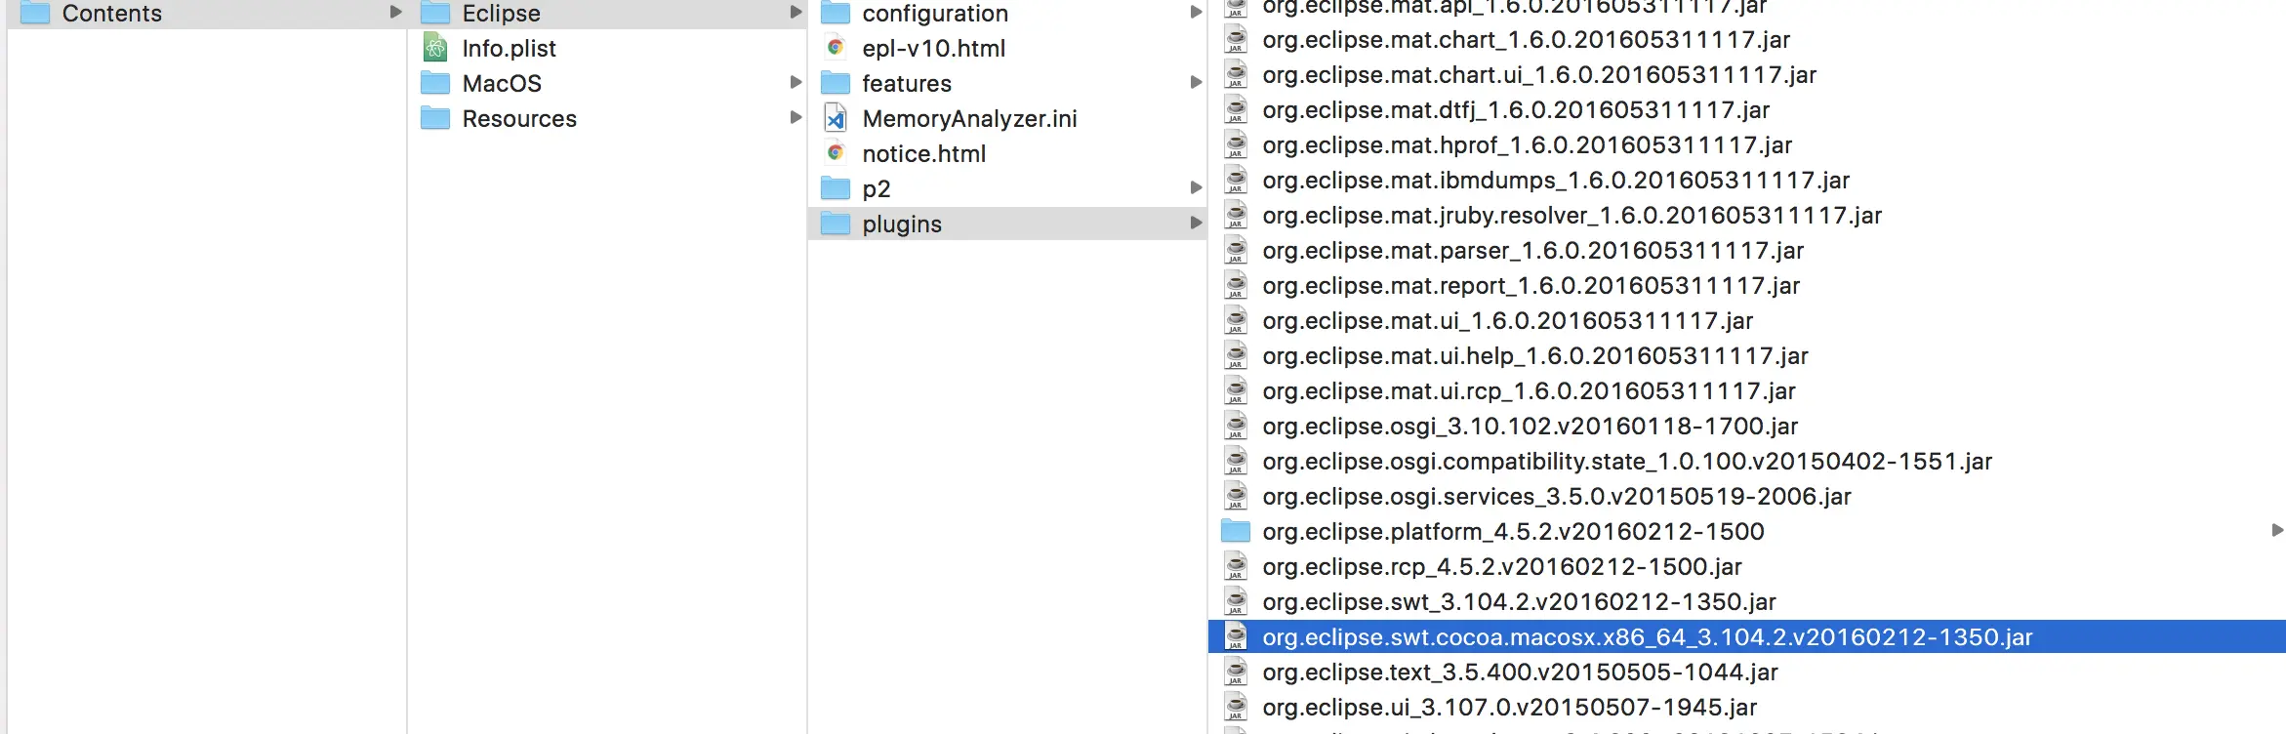Click the jar icon of org.eclipse.mat.ui.rcp
The width and height of the screenshot is (2286, 734).
1236,390
